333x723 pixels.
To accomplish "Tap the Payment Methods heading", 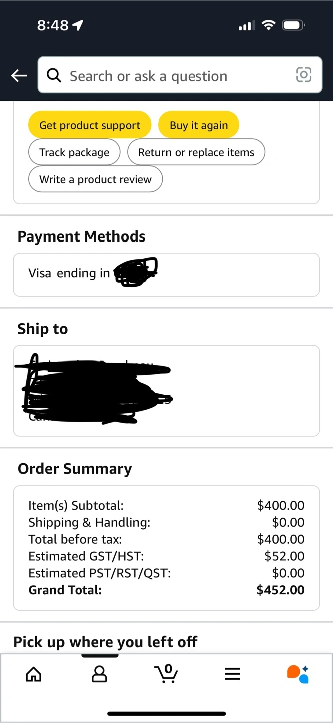I will tap(81, 236).
